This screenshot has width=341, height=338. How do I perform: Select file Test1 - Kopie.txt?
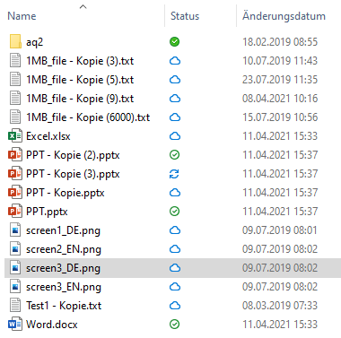pos(64,306)
